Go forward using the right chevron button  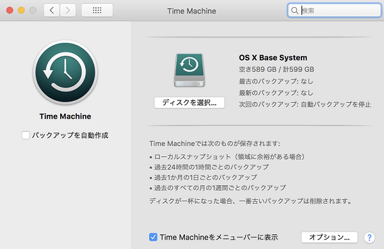tap(68, 10)
